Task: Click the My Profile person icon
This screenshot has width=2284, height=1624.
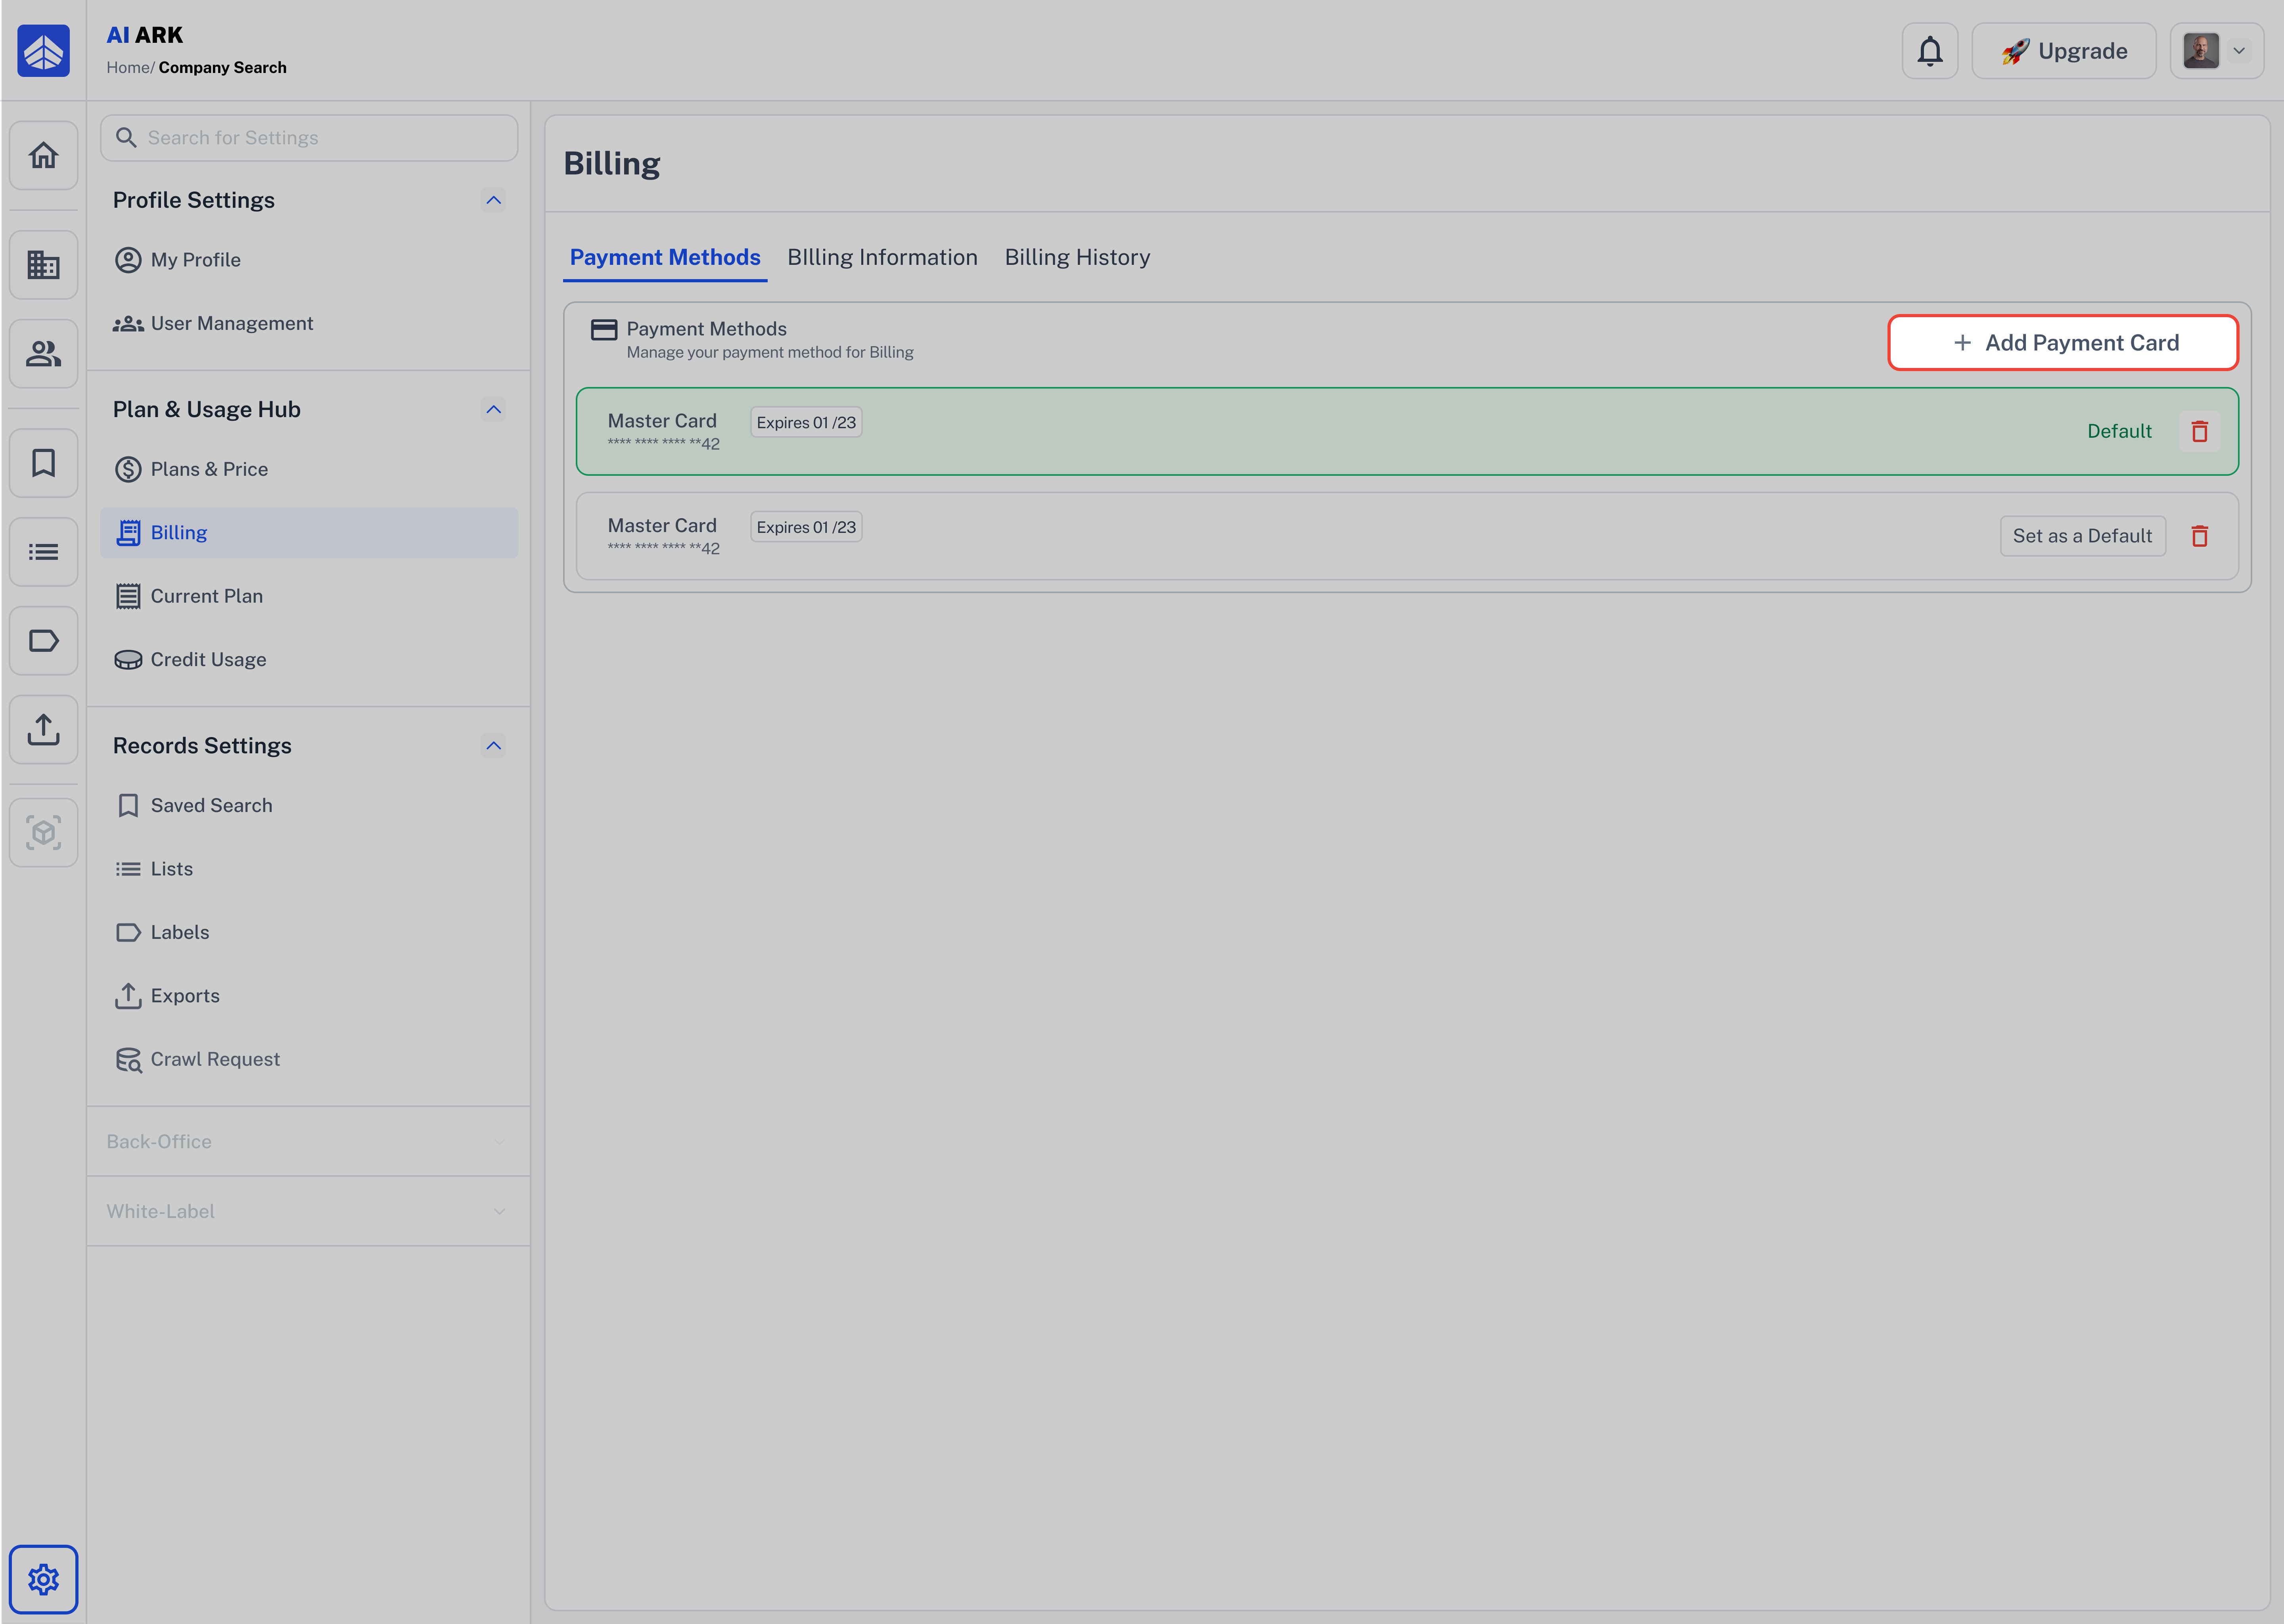Action: 128,260
